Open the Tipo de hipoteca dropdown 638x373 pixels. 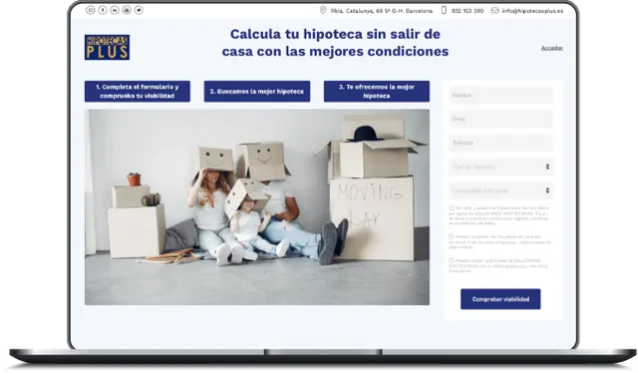(500, 167)
